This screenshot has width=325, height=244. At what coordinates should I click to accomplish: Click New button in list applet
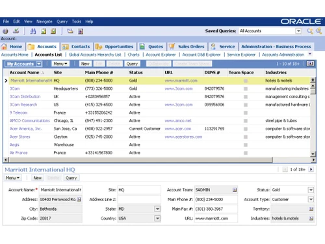coord(85,64)
